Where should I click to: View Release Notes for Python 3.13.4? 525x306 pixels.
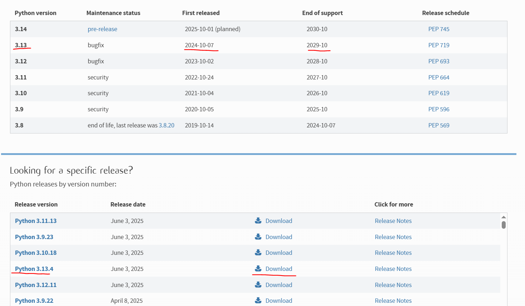point(393,269)
